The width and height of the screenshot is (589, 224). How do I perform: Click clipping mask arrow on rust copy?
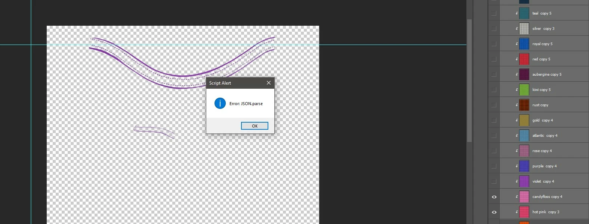coord(517,105)
